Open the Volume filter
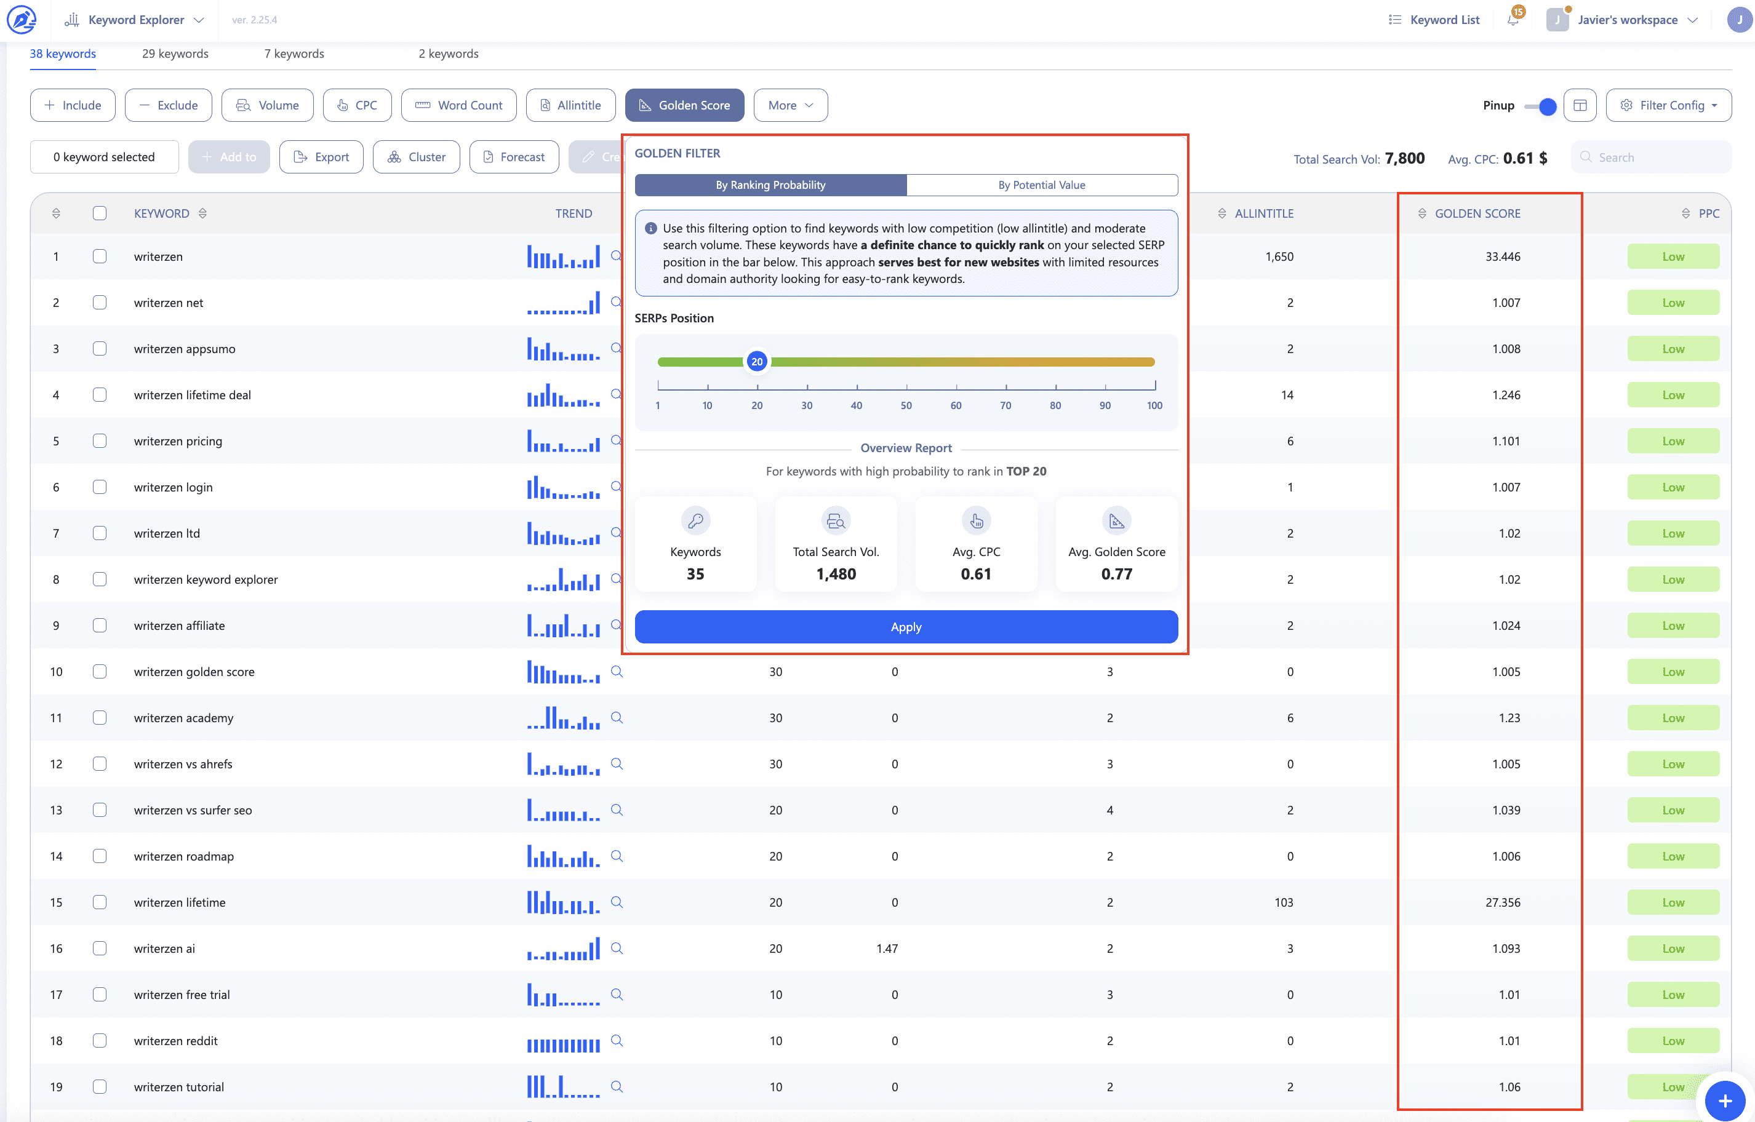The image size is (1755, 1122). click(x=268, y=106)
